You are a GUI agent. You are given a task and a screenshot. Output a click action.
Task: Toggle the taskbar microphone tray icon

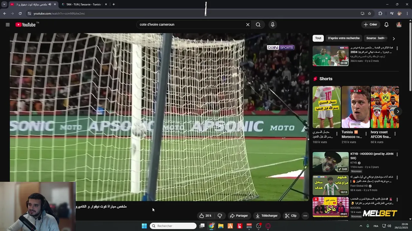(x=368, y=226)
